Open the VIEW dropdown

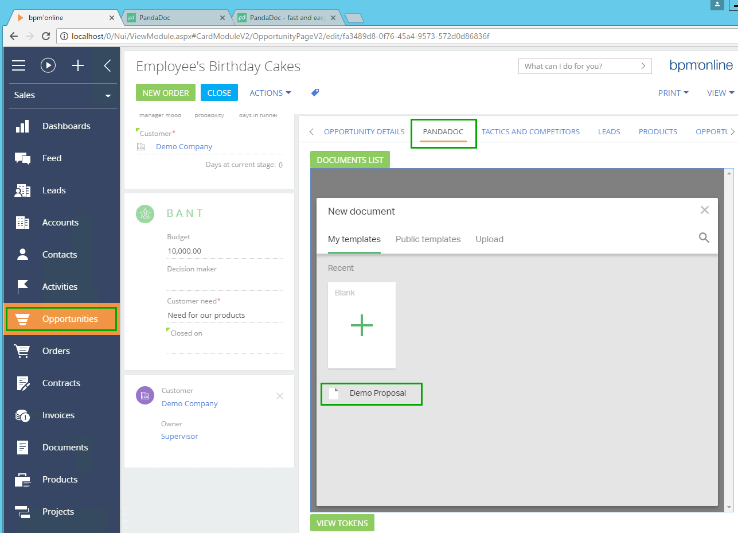721,93
